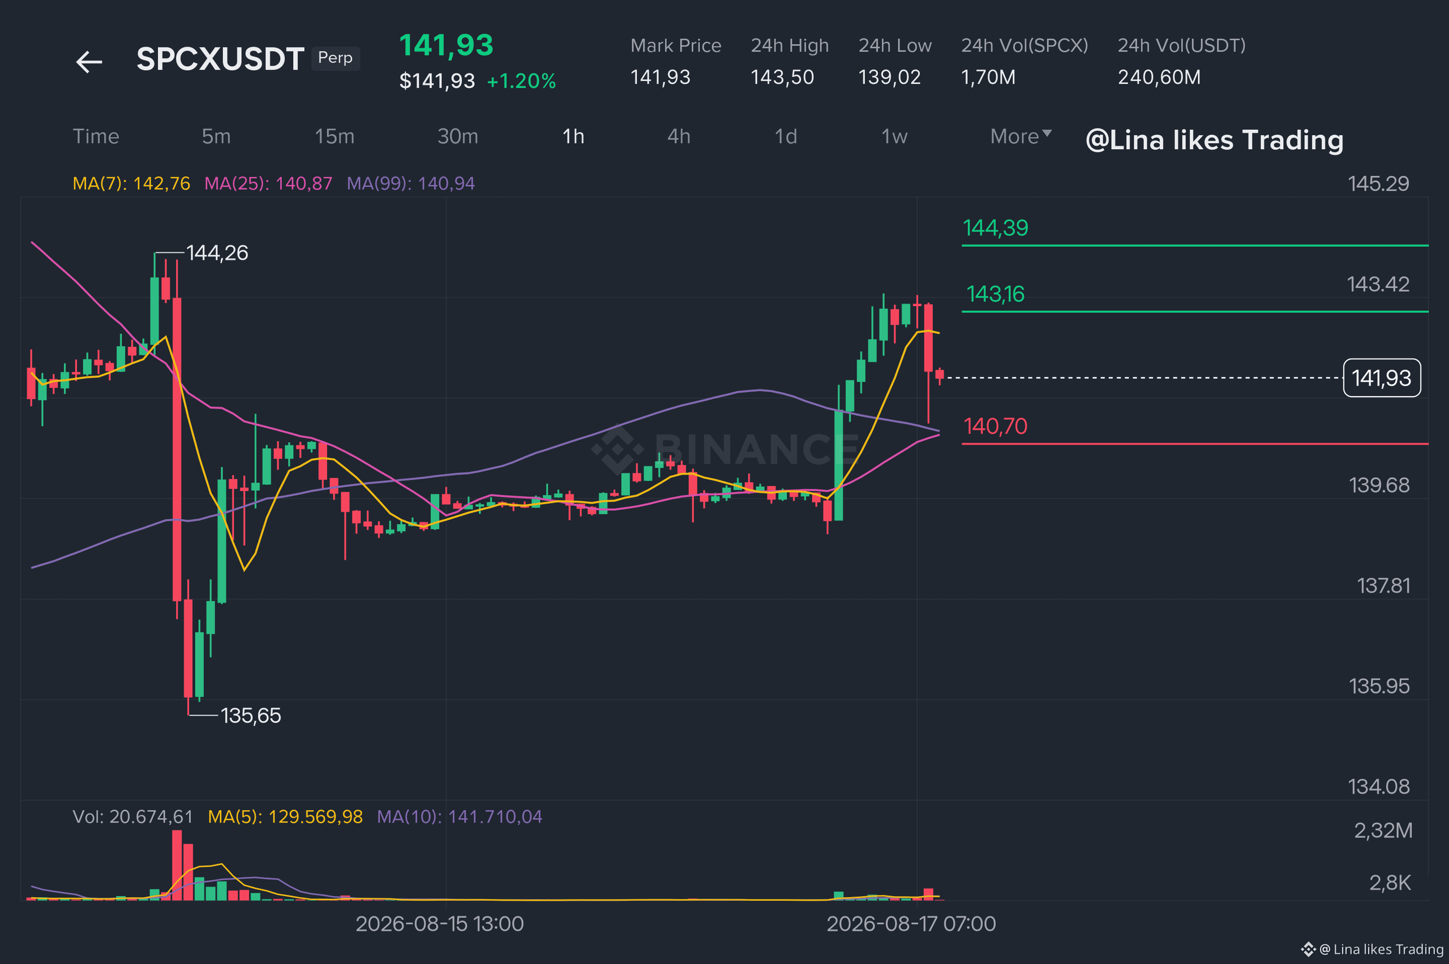Viewport: 1449px width, 964px height.
Task: Go back using the left arrow
Action: coord(89,62)
